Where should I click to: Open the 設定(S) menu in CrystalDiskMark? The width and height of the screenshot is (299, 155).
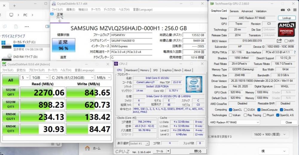(21, 70)
